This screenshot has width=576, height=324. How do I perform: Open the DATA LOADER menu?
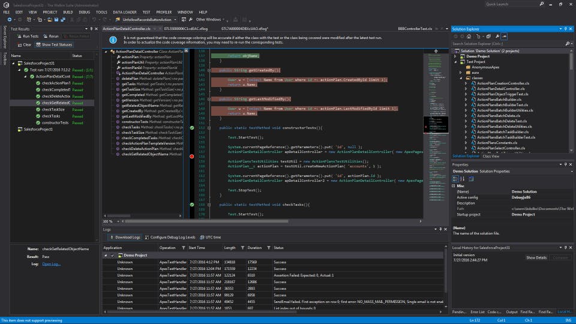[x=124, y=12]
